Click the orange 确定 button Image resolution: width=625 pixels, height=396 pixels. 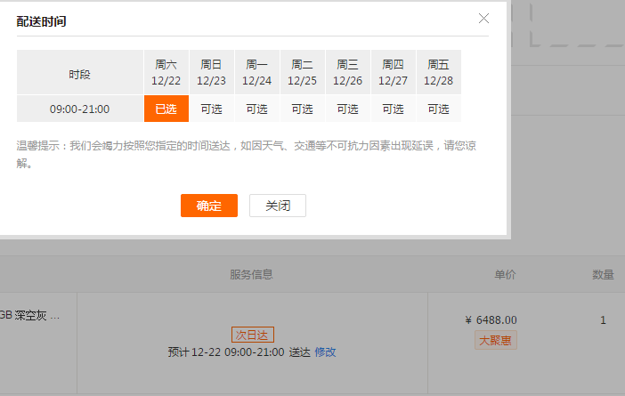point(209,206)
